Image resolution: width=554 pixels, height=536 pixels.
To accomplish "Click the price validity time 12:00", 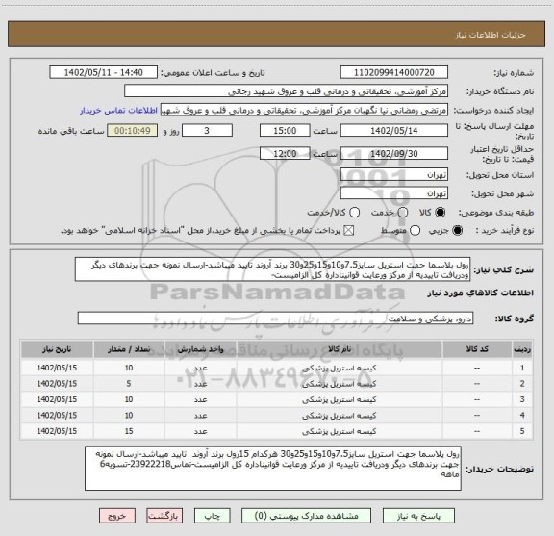I will (285, 153).
